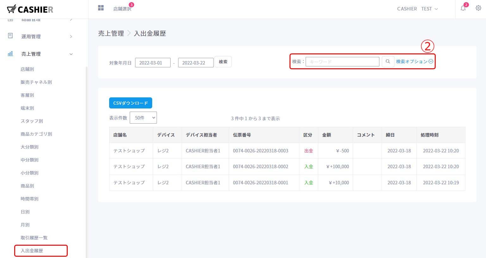Select 大分類別 in the sidebar
This screenshot has width=486, height=258.
click(x=29, y=147)
